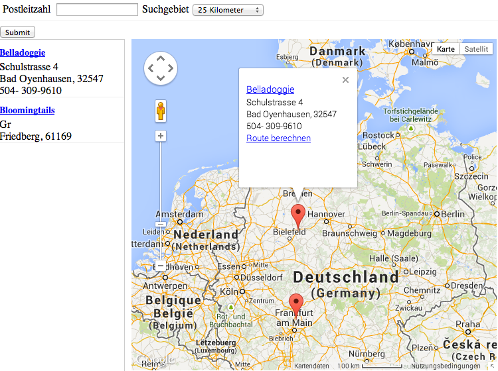Open the Nutzungsbedingungen link on map

[x=446, y=366]
